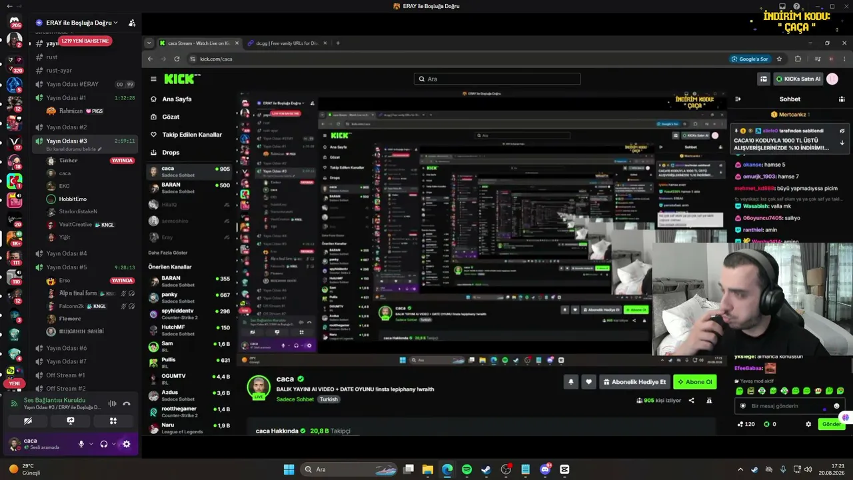Viewport: 853px width, 480px height.
Task: Share the caca stream
Action: click(691, 401)
